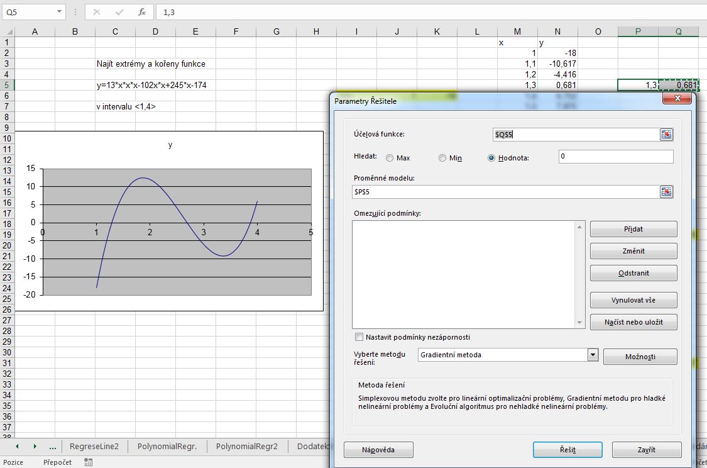Click the Hodnota value input field
The width and height of the screenshot is (707, 468).
(616, 157)
